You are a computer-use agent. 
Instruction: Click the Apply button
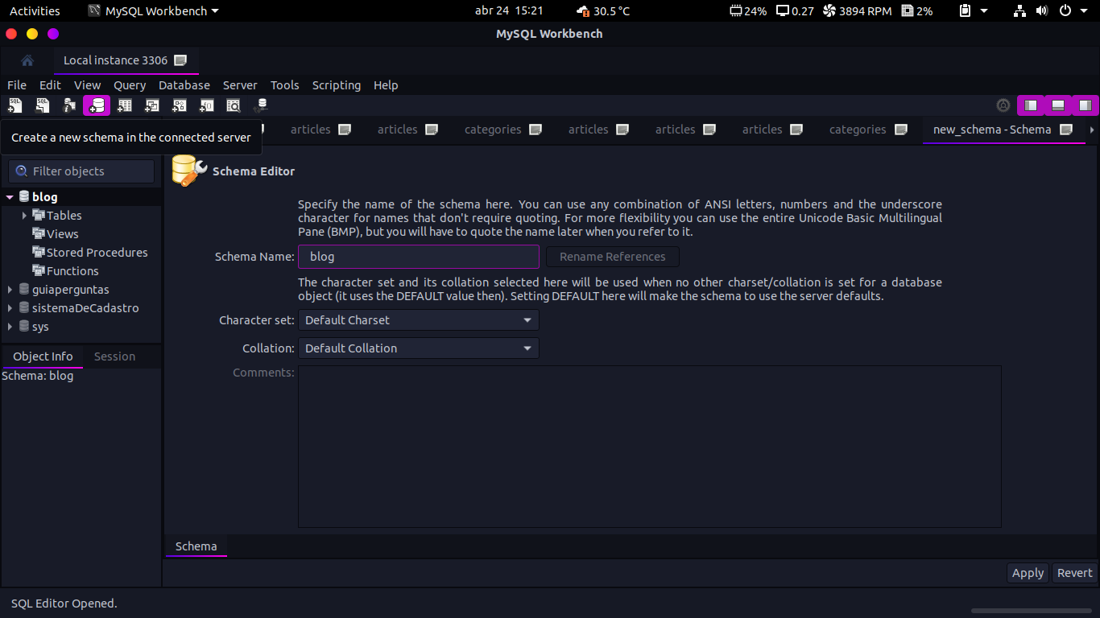coord(1028,573)
